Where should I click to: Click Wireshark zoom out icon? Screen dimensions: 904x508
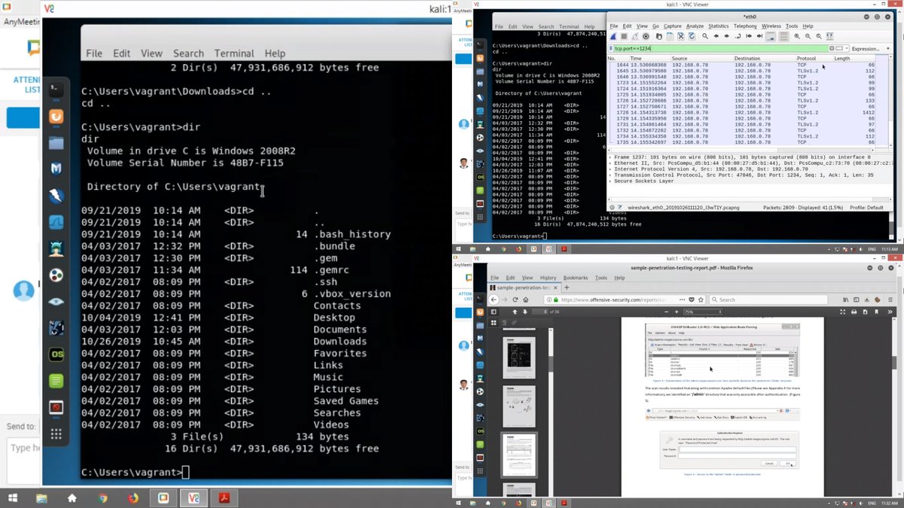click(808, 36)
